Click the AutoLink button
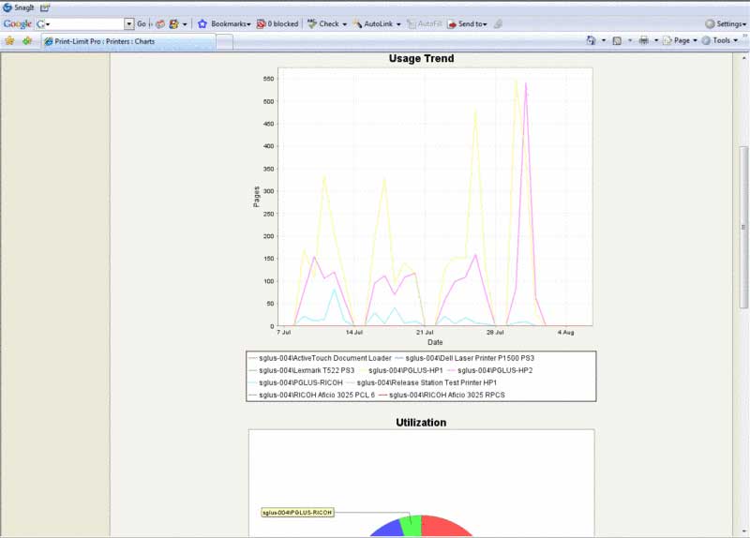Screen dimensions: 750x538 click(376, 23)
